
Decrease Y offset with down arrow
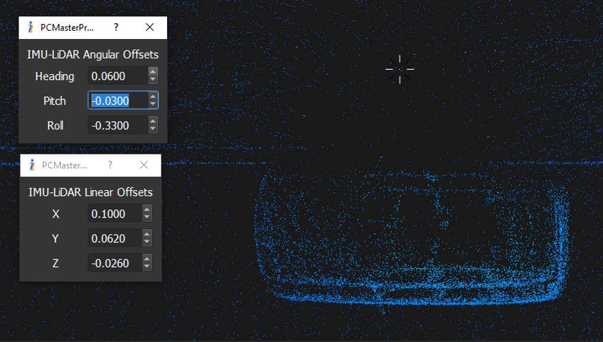click(147, 242)
